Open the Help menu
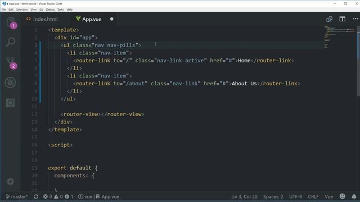Image resolution: width=360 pixels, height=202 pixels. point(70,10)
